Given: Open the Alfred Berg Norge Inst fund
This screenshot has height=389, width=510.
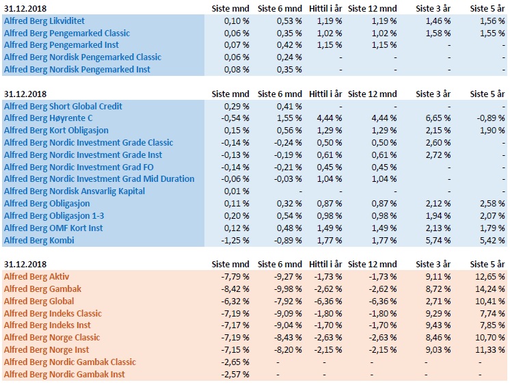Looking at the screenshot, I should (x=46, y=350).
